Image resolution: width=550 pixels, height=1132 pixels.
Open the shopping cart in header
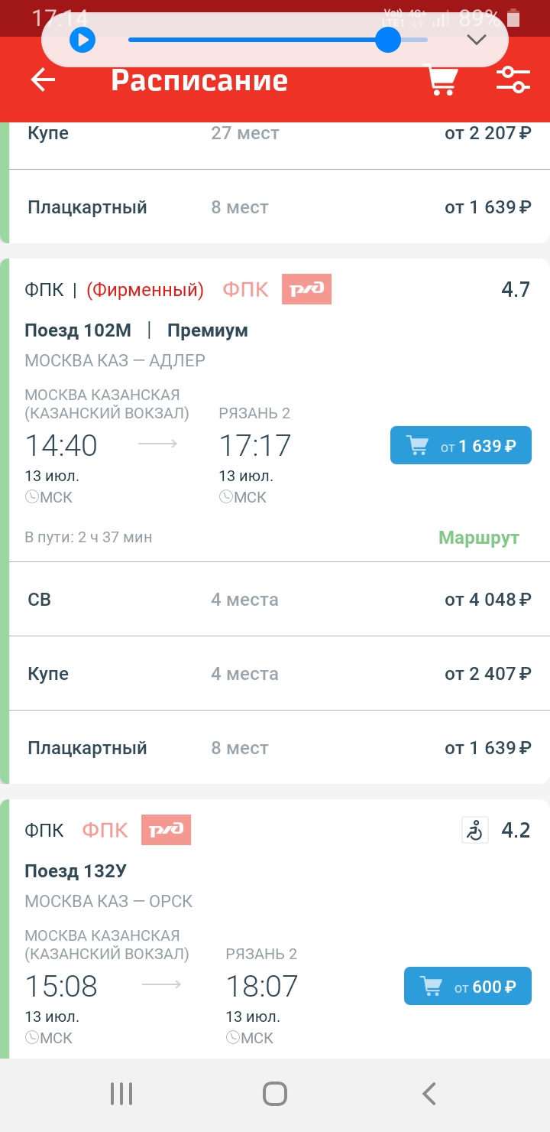pos(442,80)
